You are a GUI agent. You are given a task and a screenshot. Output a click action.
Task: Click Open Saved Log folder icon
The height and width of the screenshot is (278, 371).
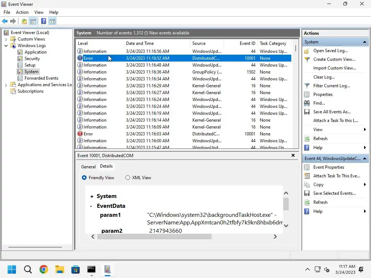click(307, 51)
